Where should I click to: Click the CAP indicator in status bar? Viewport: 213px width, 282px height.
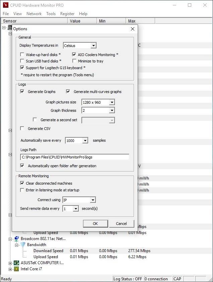click(x=177, y=279)
